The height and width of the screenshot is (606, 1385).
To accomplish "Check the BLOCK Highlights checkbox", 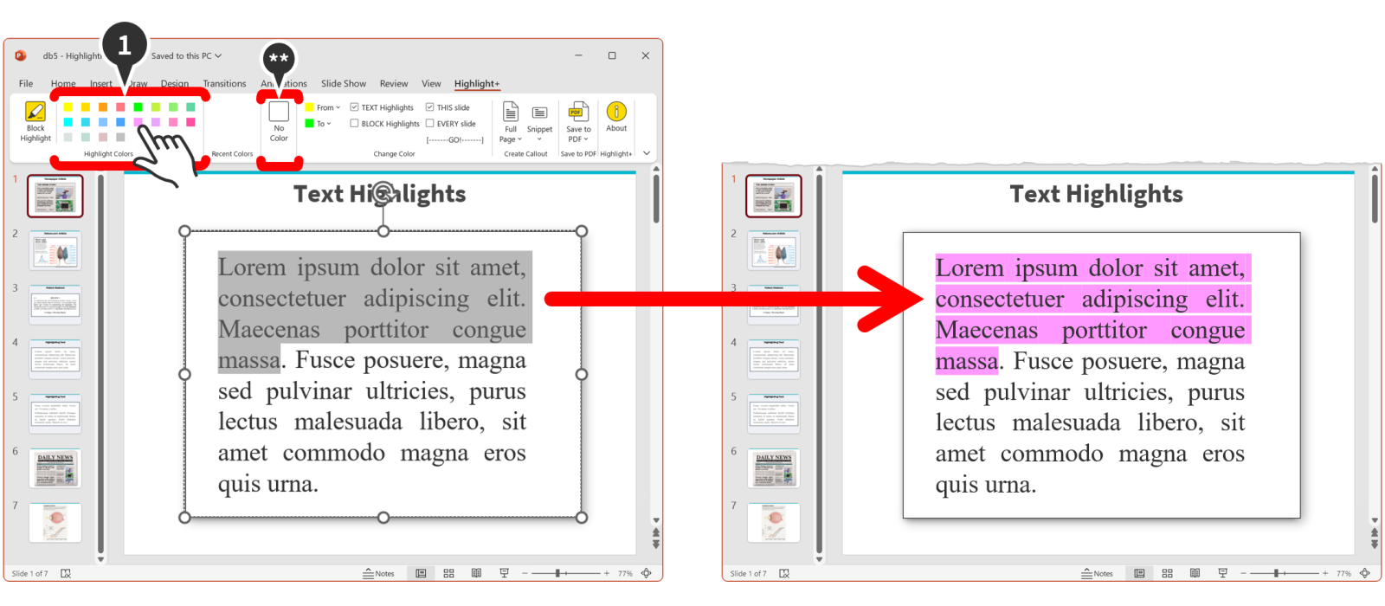I will coord(354,124).
